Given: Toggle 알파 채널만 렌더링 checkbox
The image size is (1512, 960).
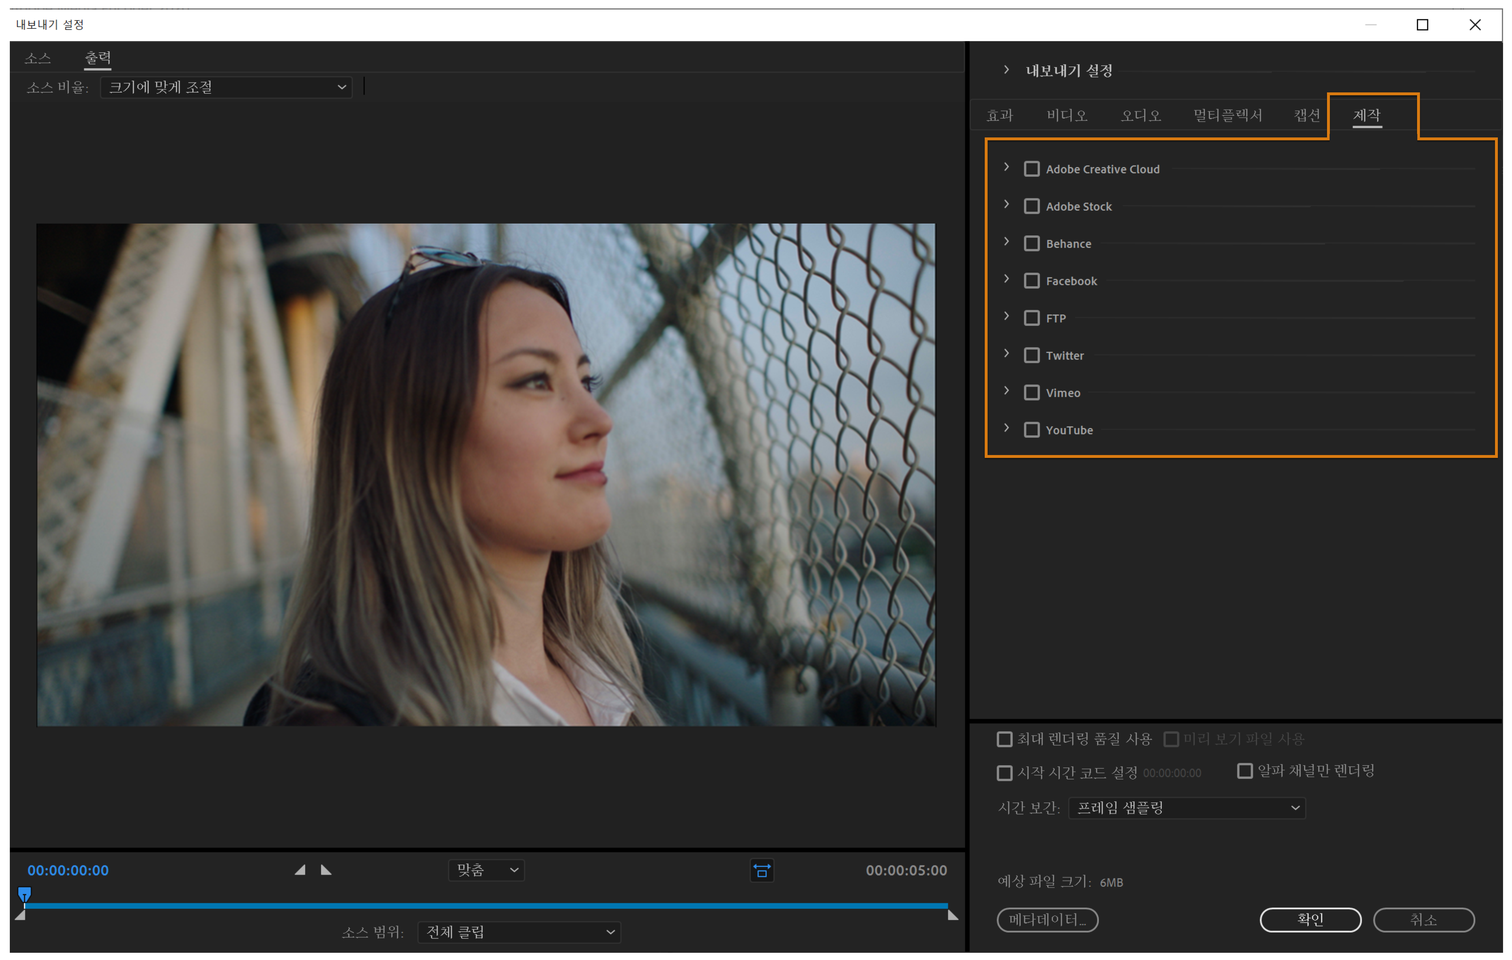Looking at the screenshot, I should click(x=1244, y=771).
